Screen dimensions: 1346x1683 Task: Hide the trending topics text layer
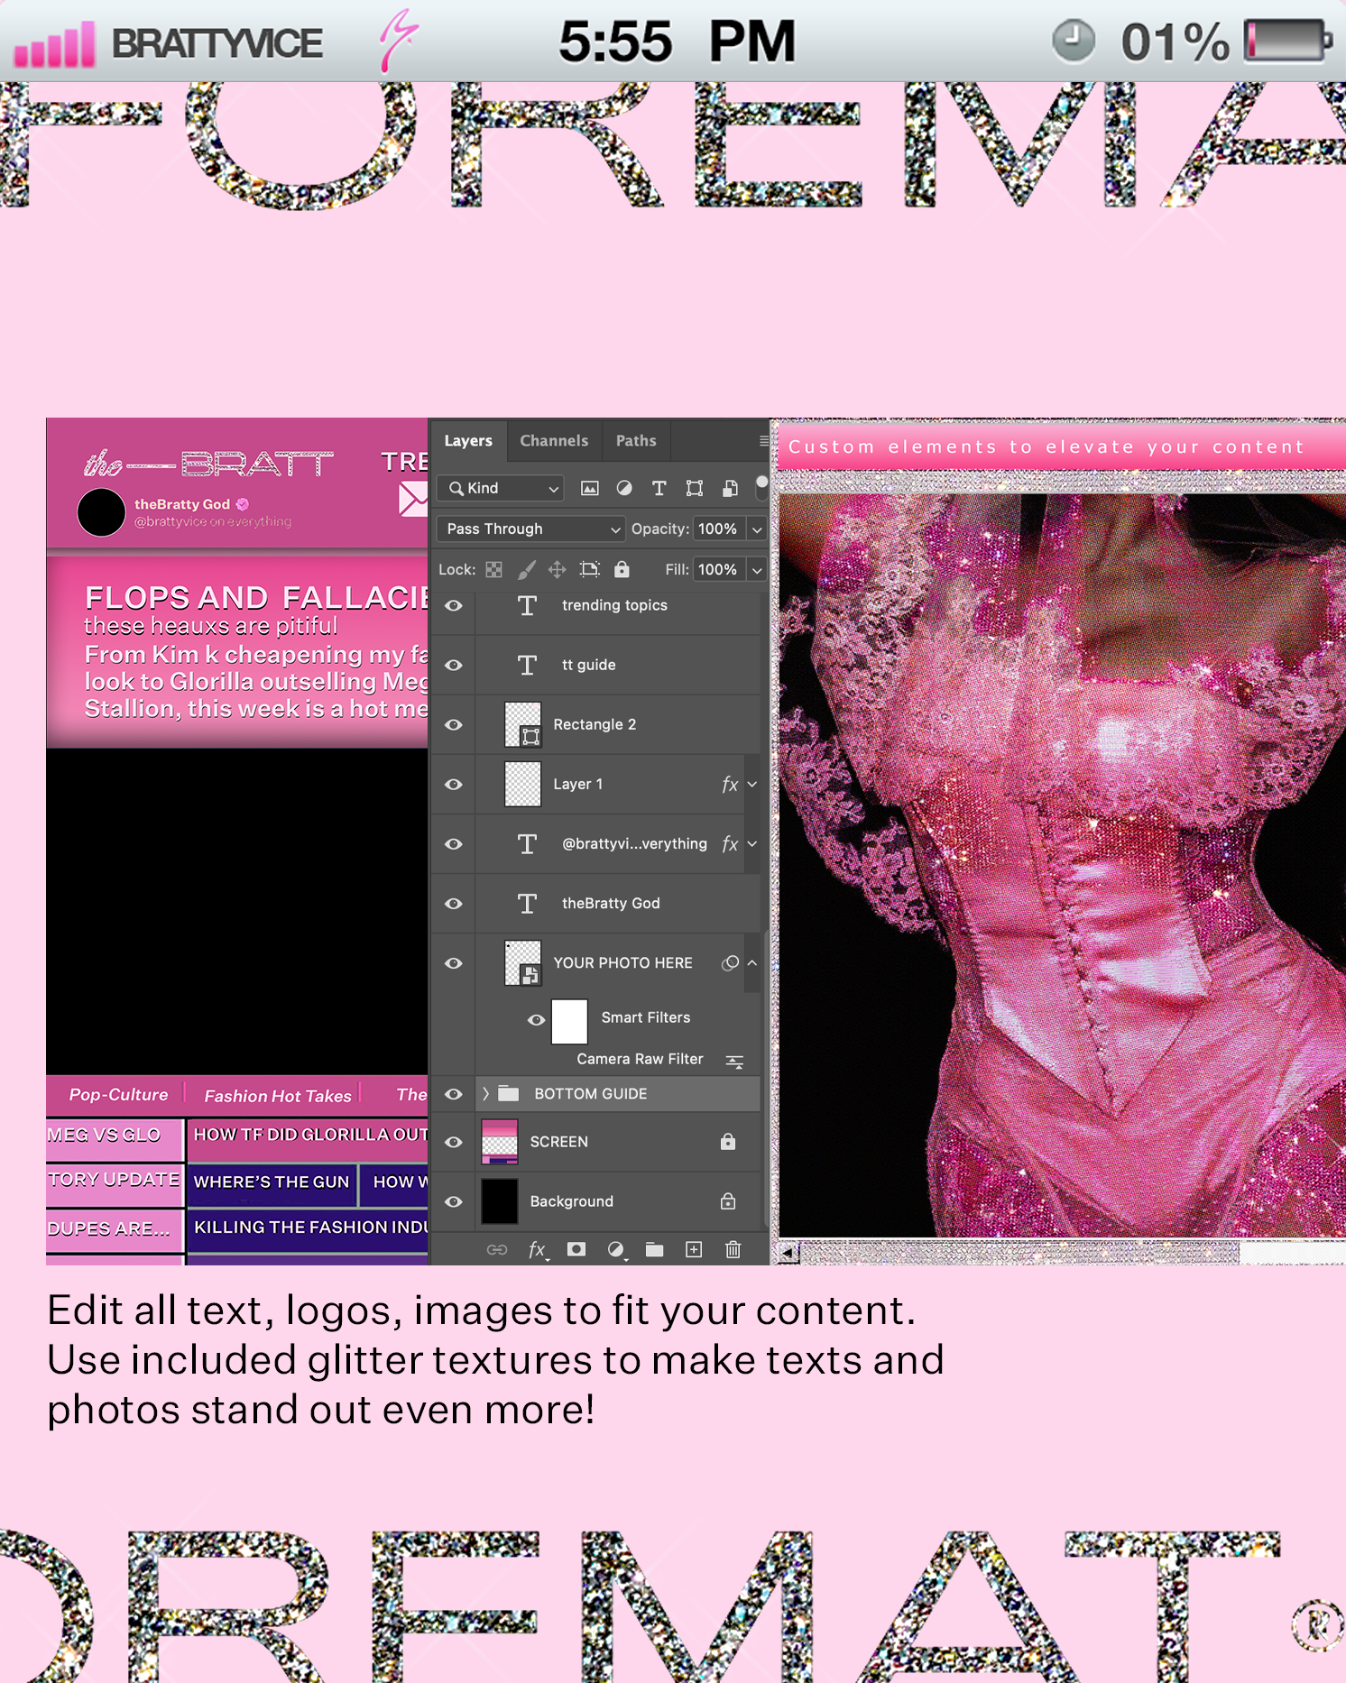[x=454, y=605]
